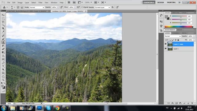Image resolution: width=197 pixels, height=111 pixels.
Task: Select the Move tool
Action: pos(3,15)
